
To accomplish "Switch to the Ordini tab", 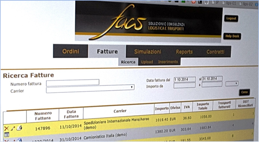I will click(70, 51).
